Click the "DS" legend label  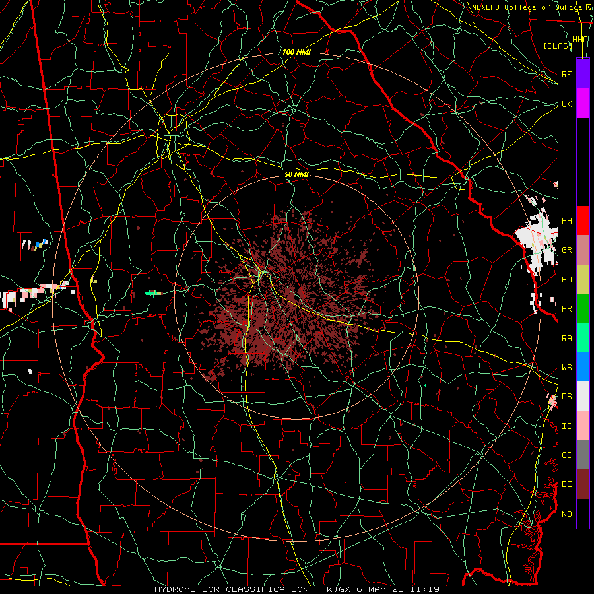click(566, 397)
